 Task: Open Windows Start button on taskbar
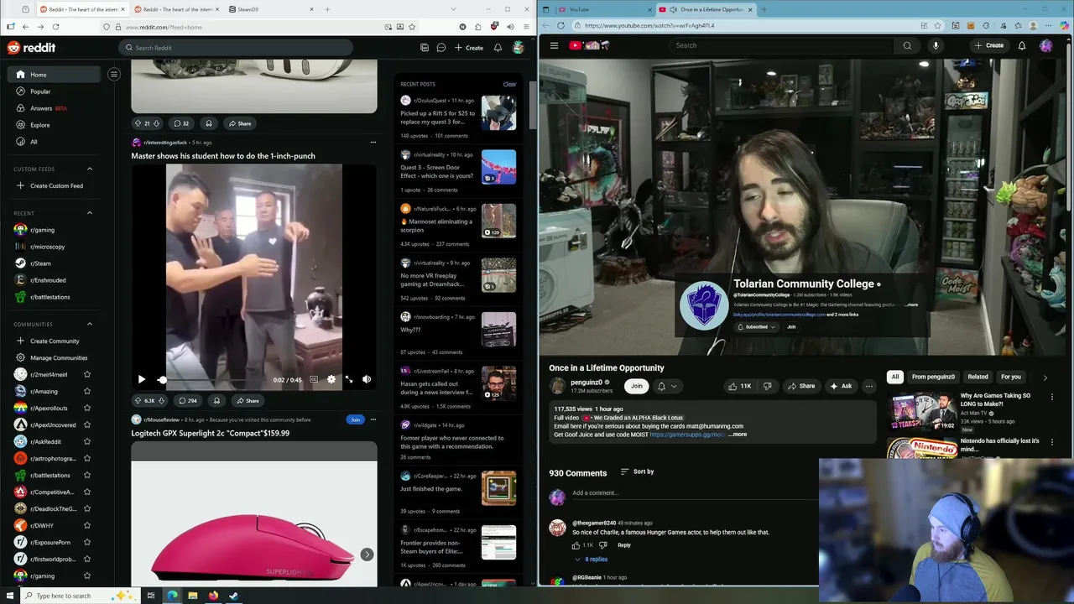tap(9, 596)
